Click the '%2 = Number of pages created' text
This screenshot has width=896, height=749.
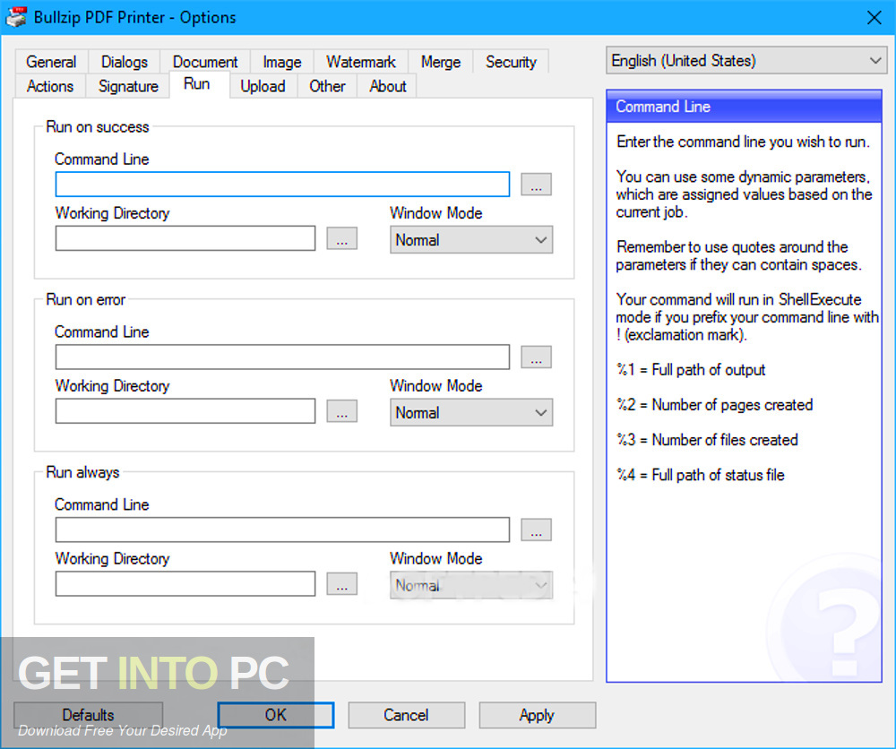714,404
